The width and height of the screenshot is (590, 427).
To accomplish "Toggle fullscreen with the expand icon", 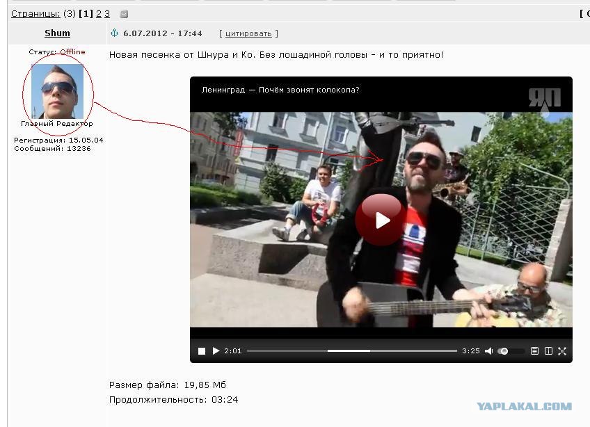I will click(x=562, y=351).
